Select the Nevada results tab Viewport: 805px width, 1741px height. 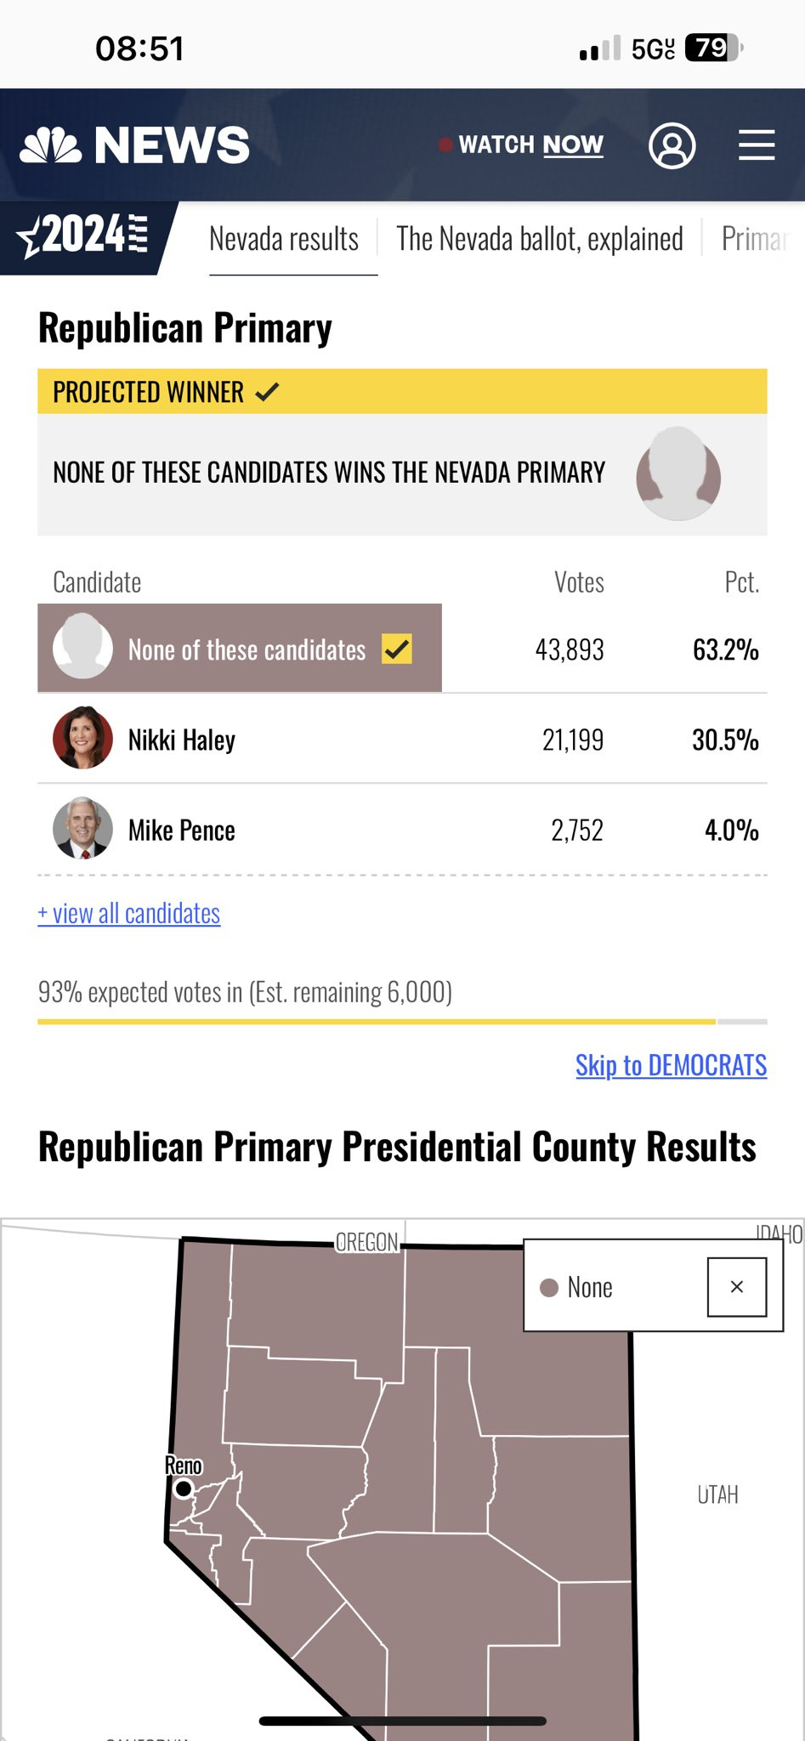coord(284,240)
